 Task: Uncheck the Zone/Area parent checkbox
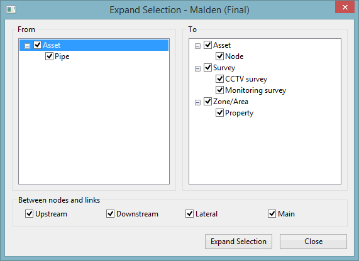tap(207, 101)
